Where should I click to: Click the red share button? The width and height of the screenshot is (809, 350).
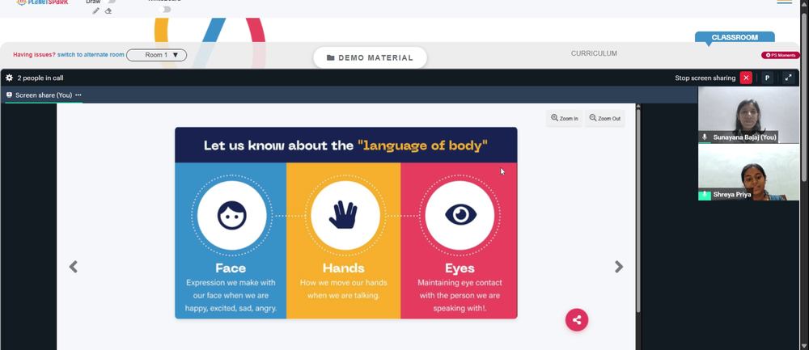pos(577,320)
